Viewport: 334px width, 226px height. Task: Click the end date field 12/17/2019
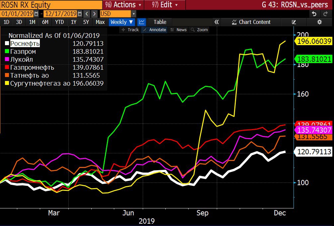pyautogui.click(x=61, y=14)
